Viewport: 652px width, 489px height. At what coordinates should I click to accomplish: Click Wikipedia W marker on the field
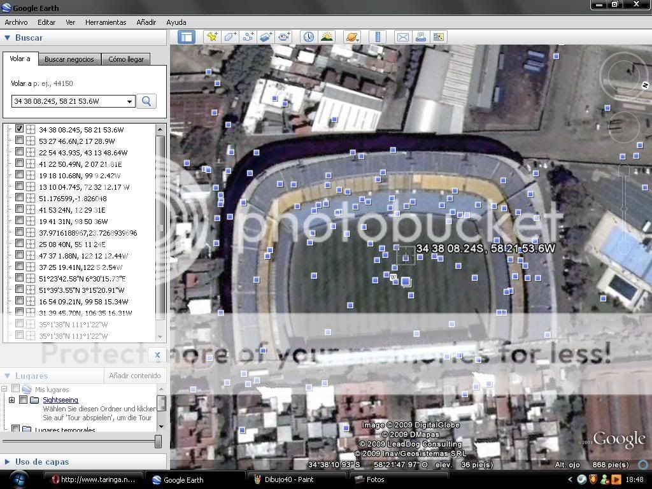393,277
